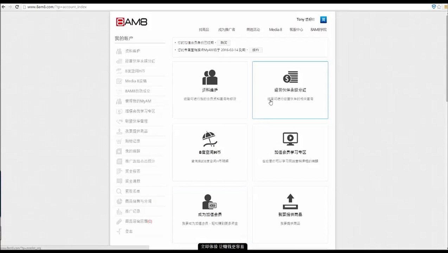Click the 资料维护 card title
This screenshot has height=253, width=448.
click(210, 90)
